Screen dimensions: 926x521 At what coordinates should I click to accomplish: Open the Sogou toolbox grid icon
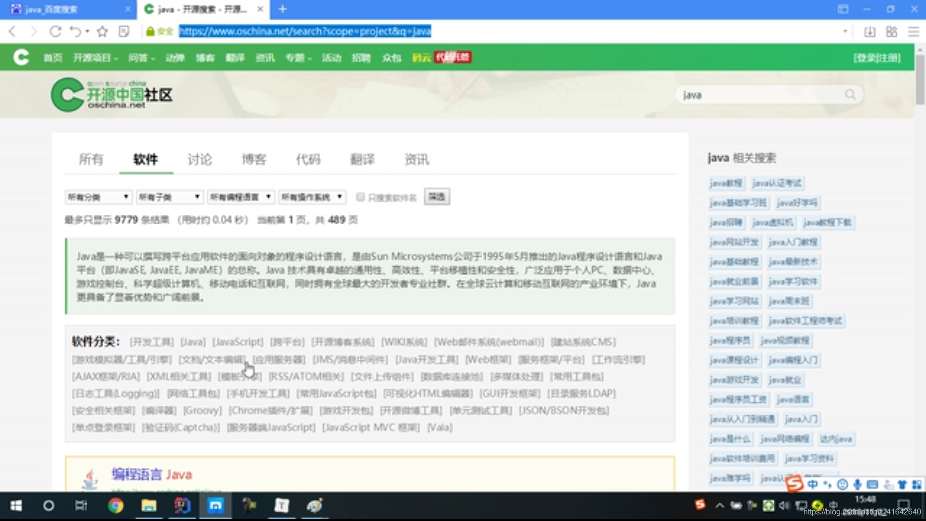[917, 484]
